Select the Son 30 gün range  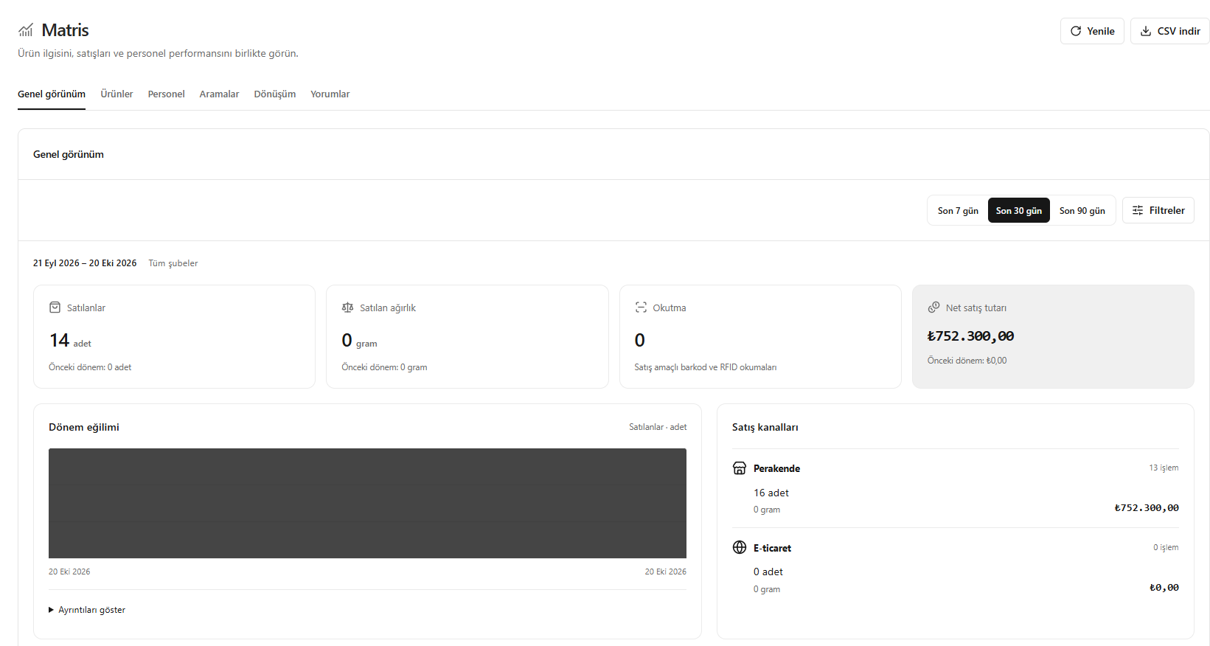(1018, 210)
